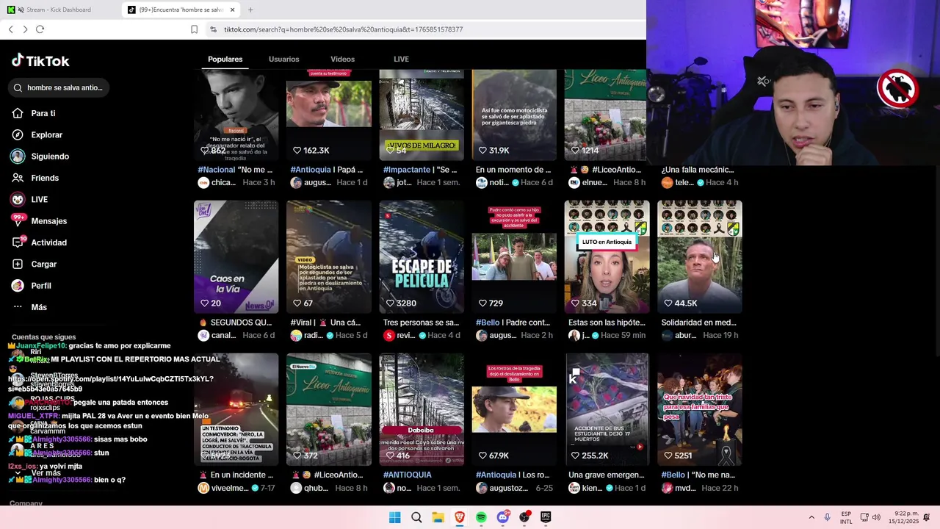Click the volume icon in system tray
Image resolution: width=940 pixels, height=529 pixels.
click(876, 517)
